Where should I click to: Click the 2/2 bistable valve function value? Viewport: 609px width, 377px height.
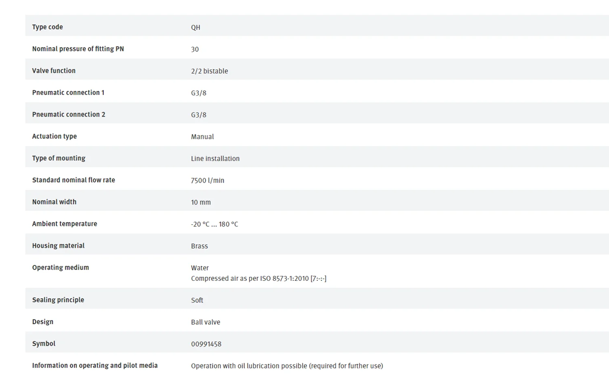tap(209, 71)
